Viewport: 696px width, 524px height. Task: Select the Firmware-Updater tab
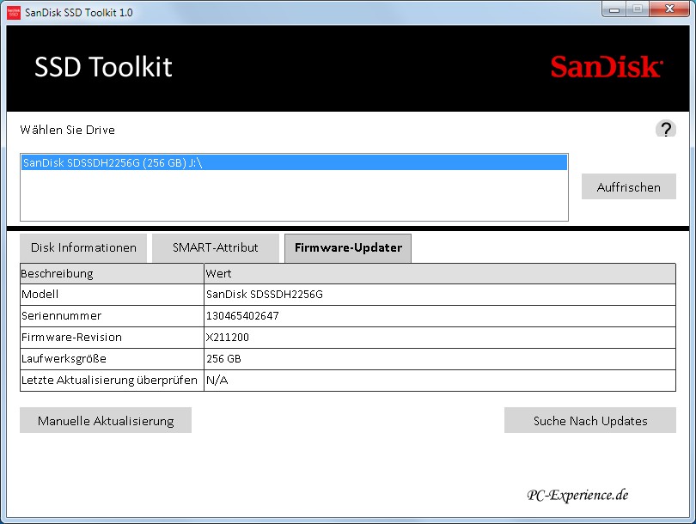(x=348, y=248)
